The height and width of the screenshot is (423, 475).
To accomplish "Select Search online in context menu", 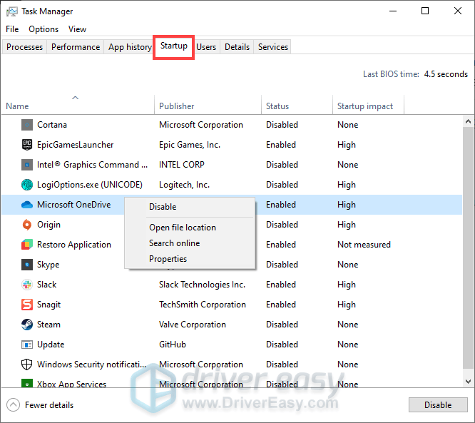I will (x=174, y=243).
